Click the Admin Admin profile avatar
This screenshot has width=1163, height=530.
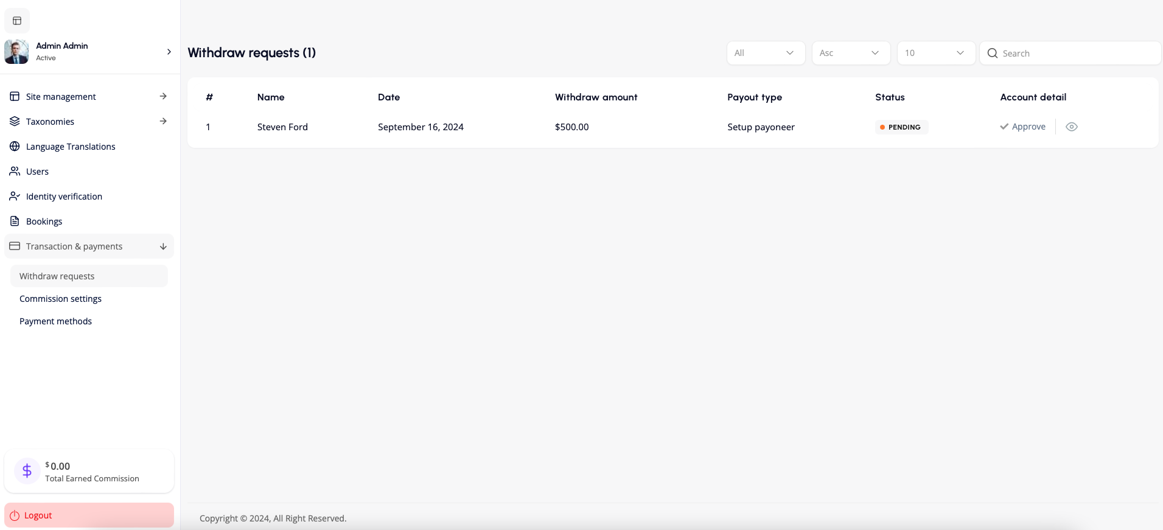pyautogui.click(x=16, y=52)
